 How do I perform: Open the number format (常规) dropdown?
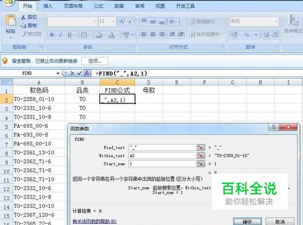[276, 21]
